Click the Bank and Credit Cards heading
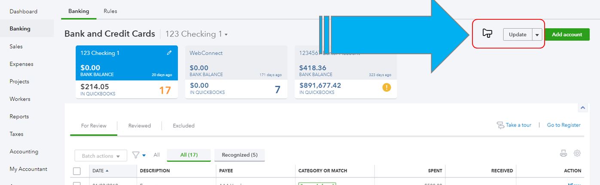Image resolution: width=600 pixels, height=185 pixels. pyautogui.click(x=110, y=34)
